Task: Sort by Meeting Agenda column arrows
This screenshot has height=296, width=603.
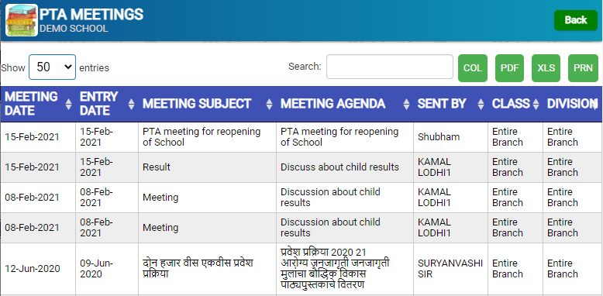Action: (x=406, y=104)
